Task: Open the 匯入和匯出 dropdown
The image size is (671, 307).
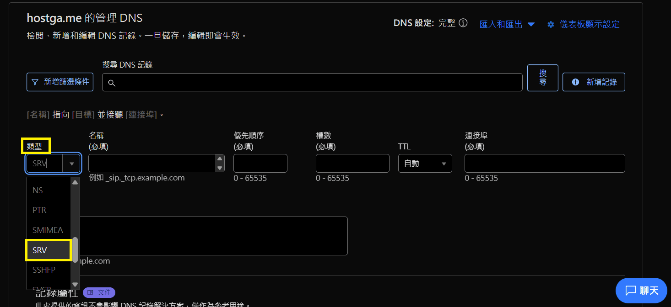Action: [x=507, y=24]
